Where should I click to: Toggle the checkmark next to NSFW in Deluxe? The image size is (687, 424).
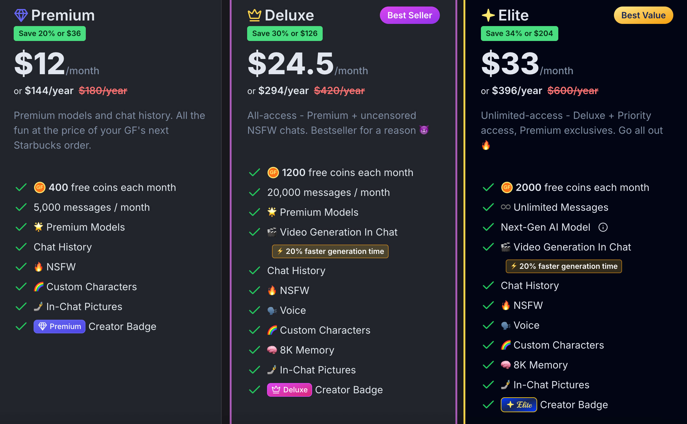254,290
